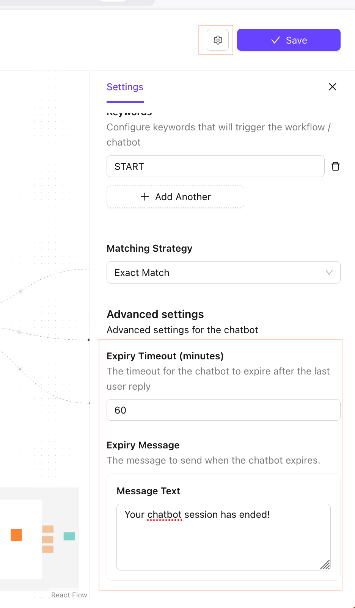The width and height of the screenshot is (355, 608).
Task: Delete the START keyword using the trash icon
Action: (x=335, y=166)
